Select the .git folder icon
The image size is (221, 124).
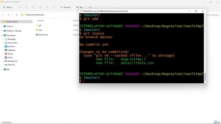pos(37,25)
